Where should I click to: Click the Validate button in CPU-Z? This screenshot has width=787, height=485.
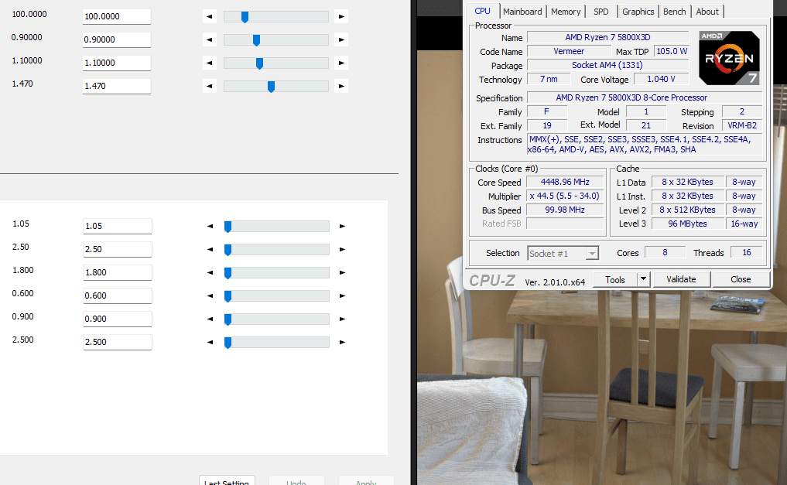click(681, 279)
